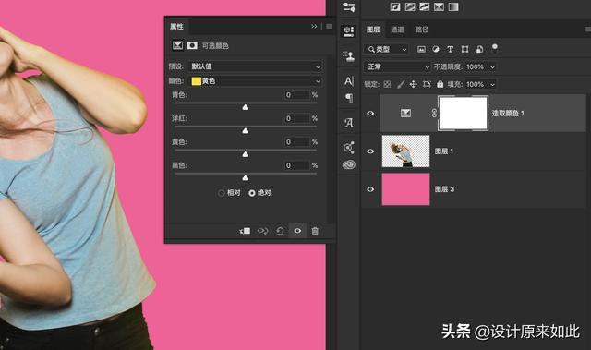Open the Creative Cloud libraries panel icon
The width and height of the screenshot is (591, 350).
[x=349, y=164]
